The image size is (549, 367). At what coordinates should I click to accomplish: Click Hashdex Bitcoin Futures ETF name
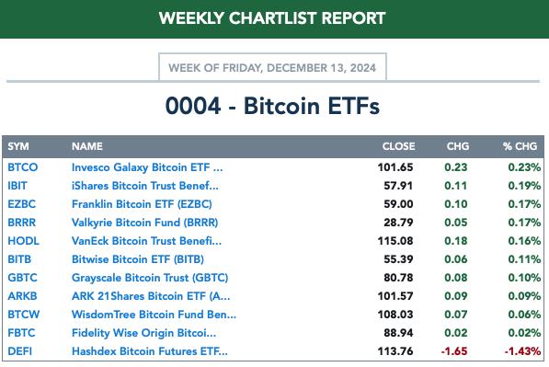pyautogui.click(x=150, y=350)
